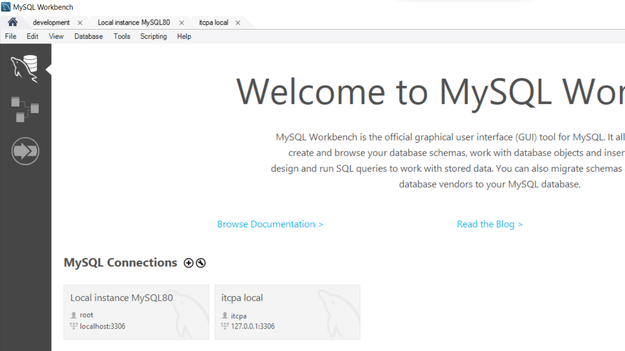
Task: Close the development tab
Action: click(x=80, y=23)
